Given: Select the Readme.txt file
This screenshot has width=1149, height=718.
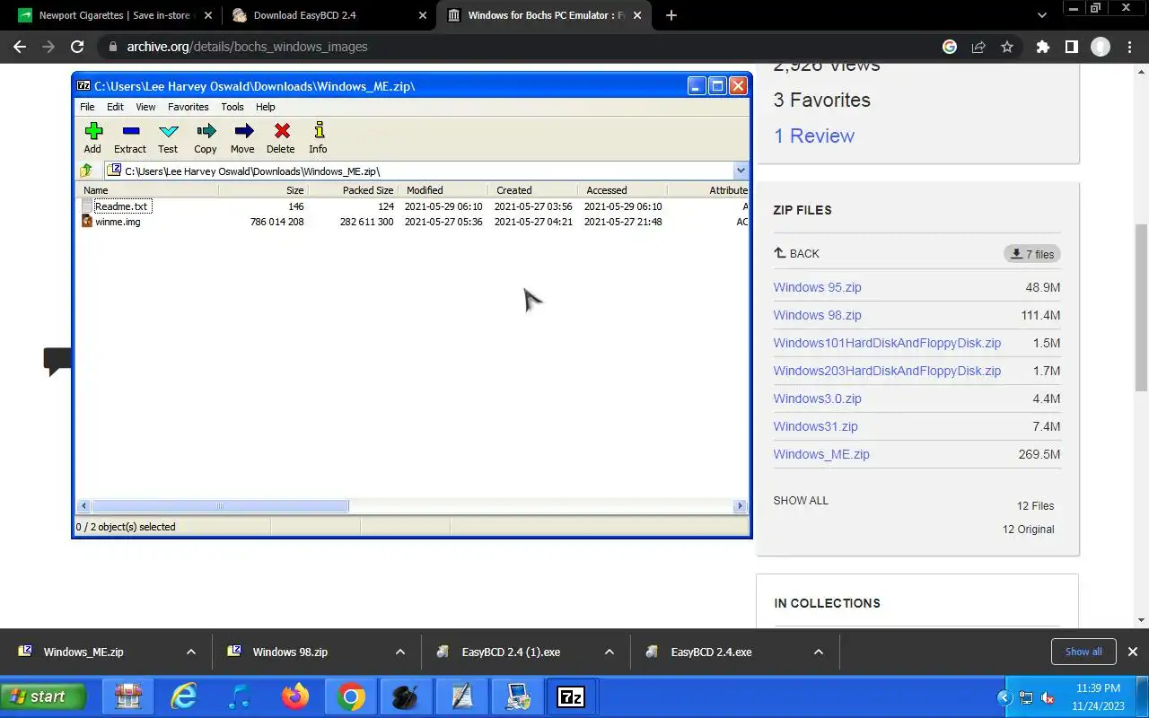Looking at the screenshot, I should coord(121,206).
